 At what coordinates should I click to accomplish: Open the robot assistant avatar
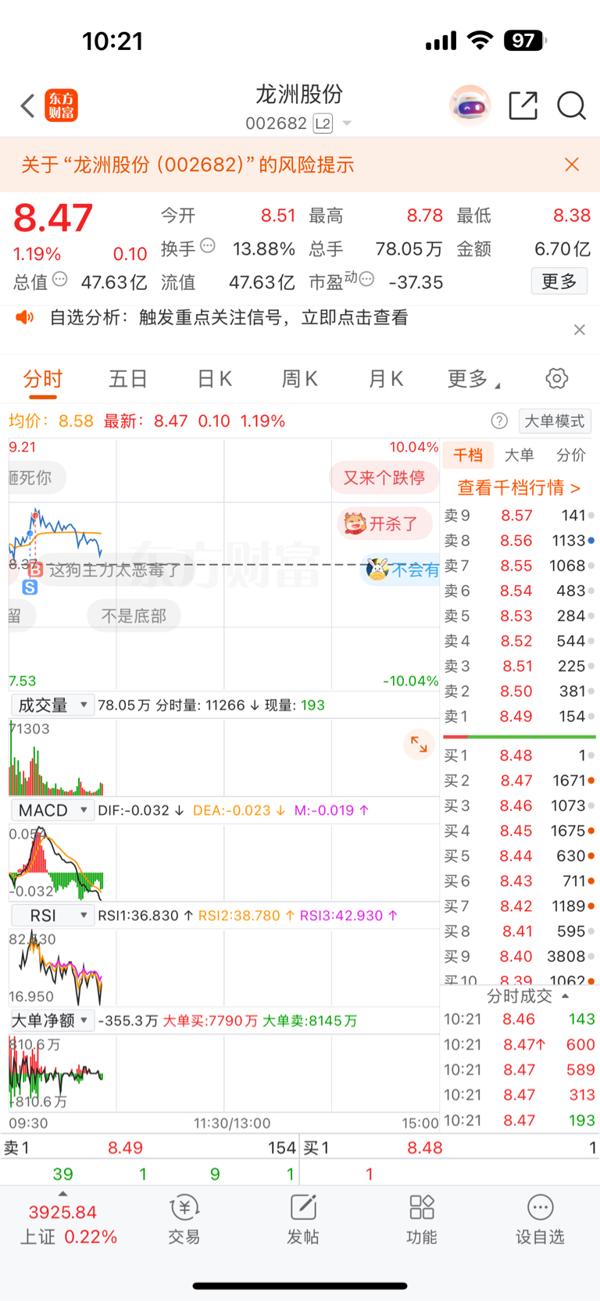click(x=470, y=105)
